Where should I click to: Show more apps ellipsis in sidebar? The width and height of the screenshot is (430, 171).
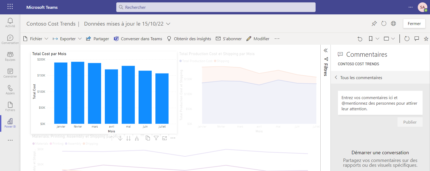click(x=10, y=140)
